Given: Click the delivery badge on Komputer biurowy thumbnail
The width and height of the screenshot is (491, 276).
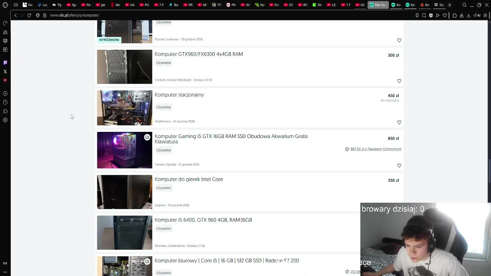Looking at the screenshot, I should tap(147, 261).
